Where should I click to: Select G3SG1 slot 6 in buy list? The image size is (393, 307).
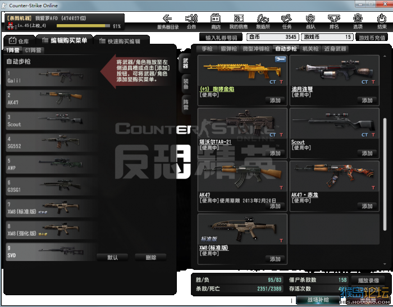52,186
